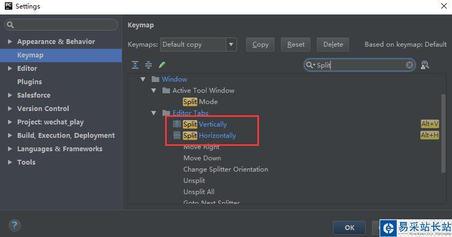Click the Copy keymap button
The image size is (452, 237).
260,45
